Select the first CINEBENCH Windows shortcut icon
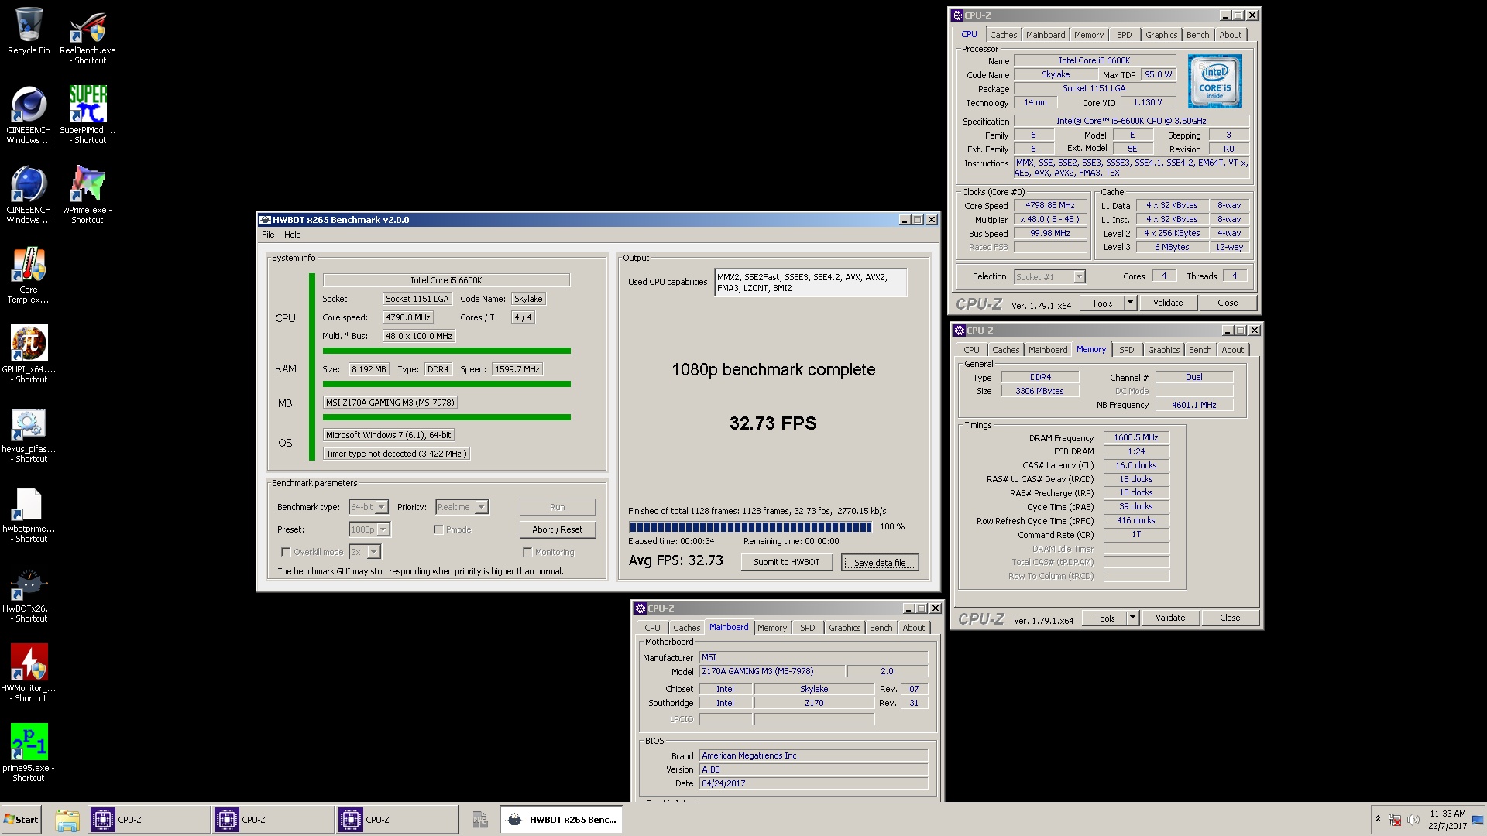Screen dimensions: 1487x836 click(x=29, y=115)
